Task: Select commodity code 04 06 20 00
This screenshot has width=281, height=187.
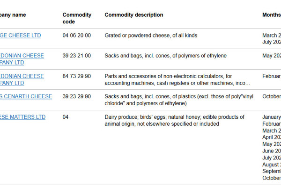Action: click(77, 36)
